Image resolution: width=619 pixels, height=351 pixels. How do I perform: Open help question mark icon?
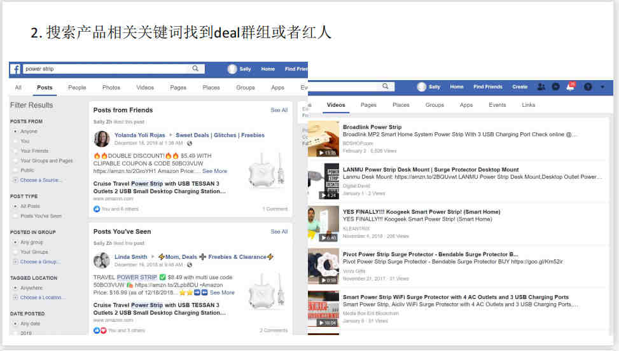[588, 86]
